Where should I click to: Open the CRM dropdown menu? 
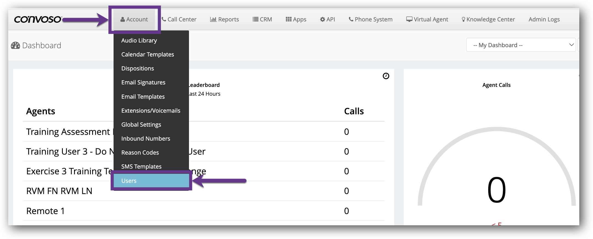tap(262, 19)
